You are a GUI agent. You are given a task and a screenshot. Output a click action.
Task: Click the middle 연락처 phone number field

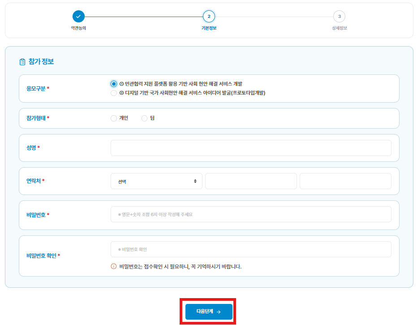pyautogui.click(x=251, y=181)
